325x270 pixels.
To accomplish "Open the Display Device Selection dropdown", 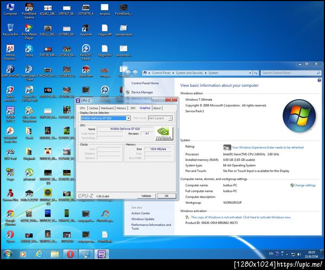I will [x=128, y=118].
